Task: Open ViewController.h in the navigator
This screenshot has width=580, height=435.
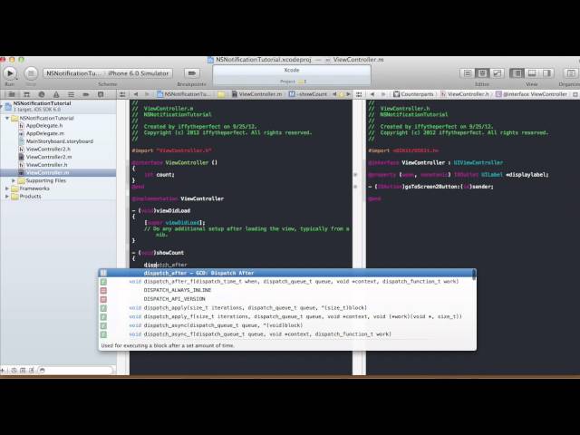Action: 46,165
